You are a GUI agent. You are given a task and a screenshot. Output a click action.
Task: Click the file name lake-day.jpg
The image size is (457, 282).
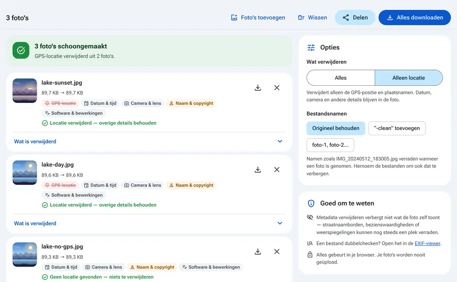pyautogui.click(x=58, y=165)
